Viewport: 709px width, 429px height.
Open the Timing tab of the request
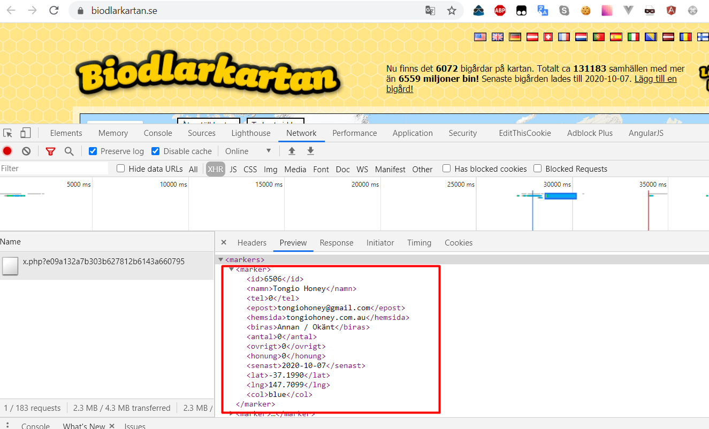[x=419, y=243]
